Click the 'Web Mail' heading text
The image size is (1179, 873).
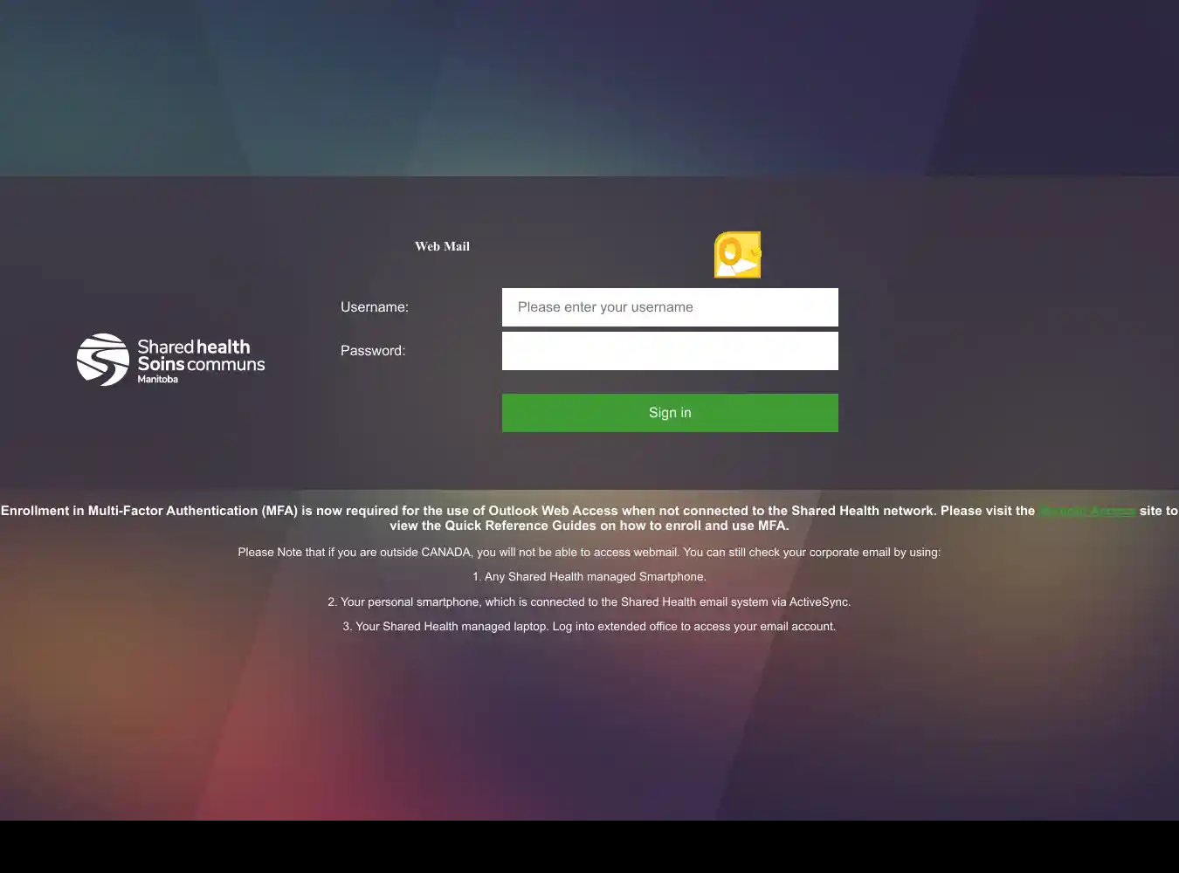[442, 246]
